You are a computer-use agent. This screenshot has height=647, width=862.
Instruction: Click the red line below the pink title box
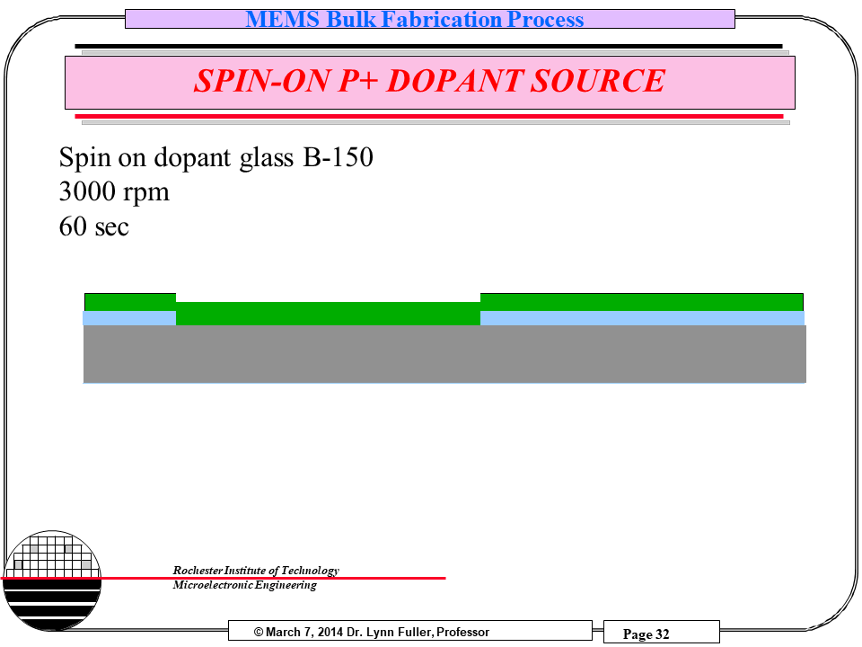(x=428, y=116)
